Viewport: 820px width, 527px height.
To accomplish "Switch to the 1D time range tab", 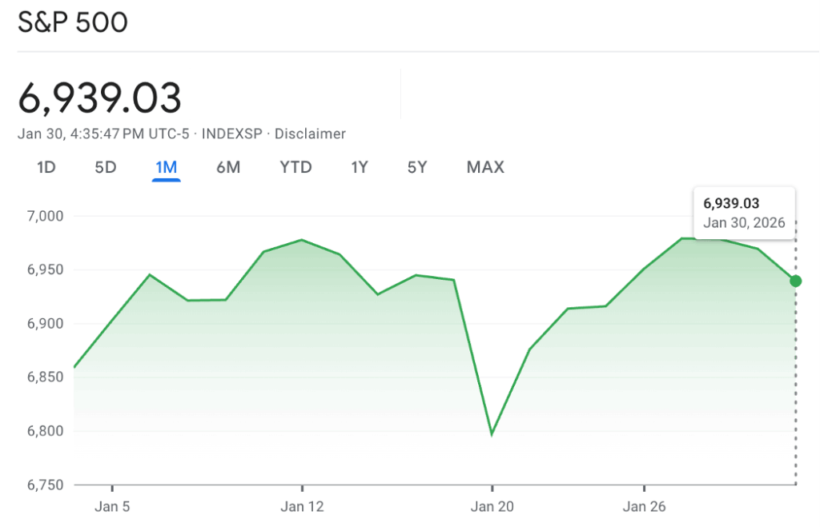I will (46, 167).
